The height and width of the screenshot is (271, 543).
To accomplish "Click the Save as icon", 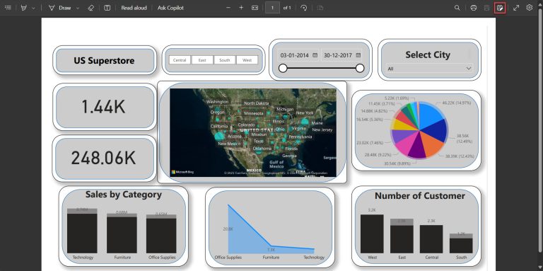I will (500, 8).
